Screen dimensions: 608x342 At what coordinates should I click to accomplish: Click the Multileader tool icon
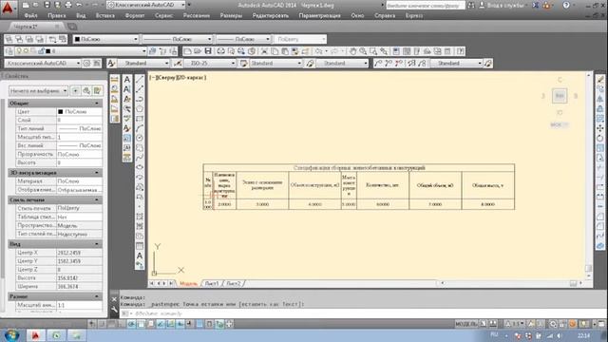378,64
